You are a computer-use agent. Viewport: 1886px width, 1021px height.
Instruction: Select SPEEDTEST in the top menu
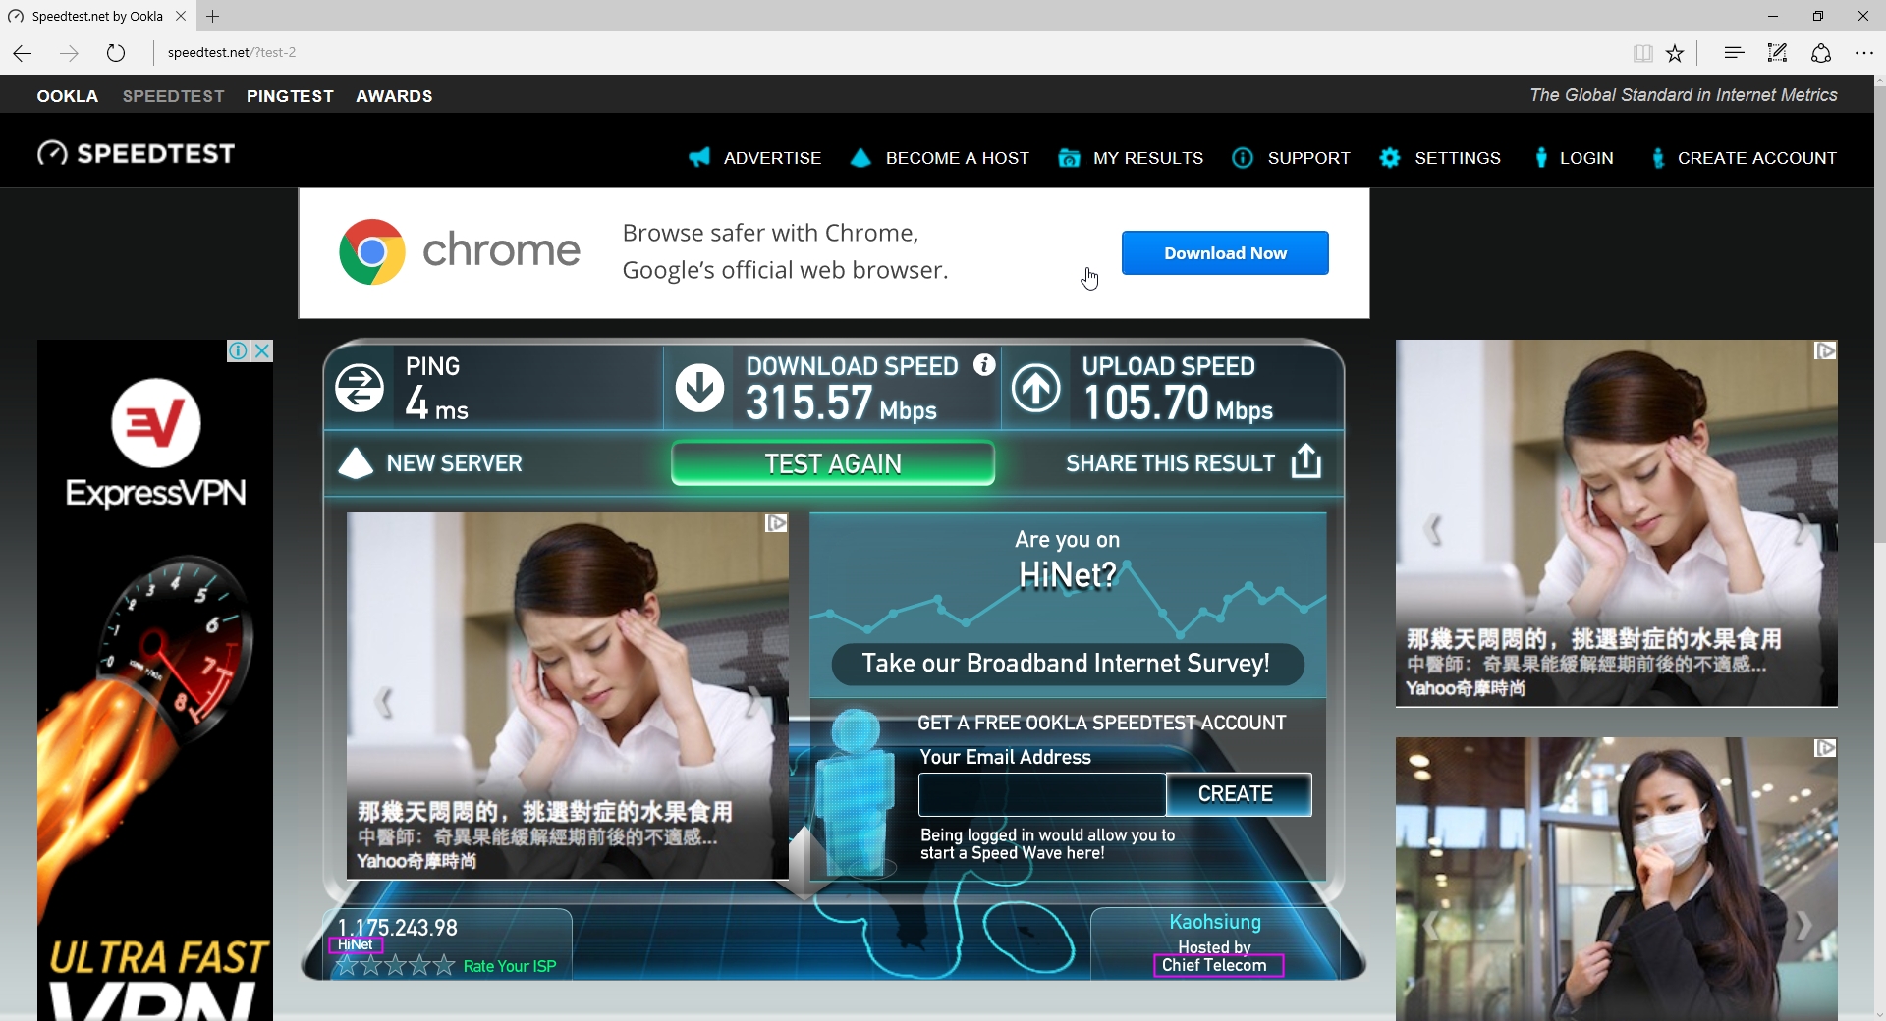click(174, 96)
